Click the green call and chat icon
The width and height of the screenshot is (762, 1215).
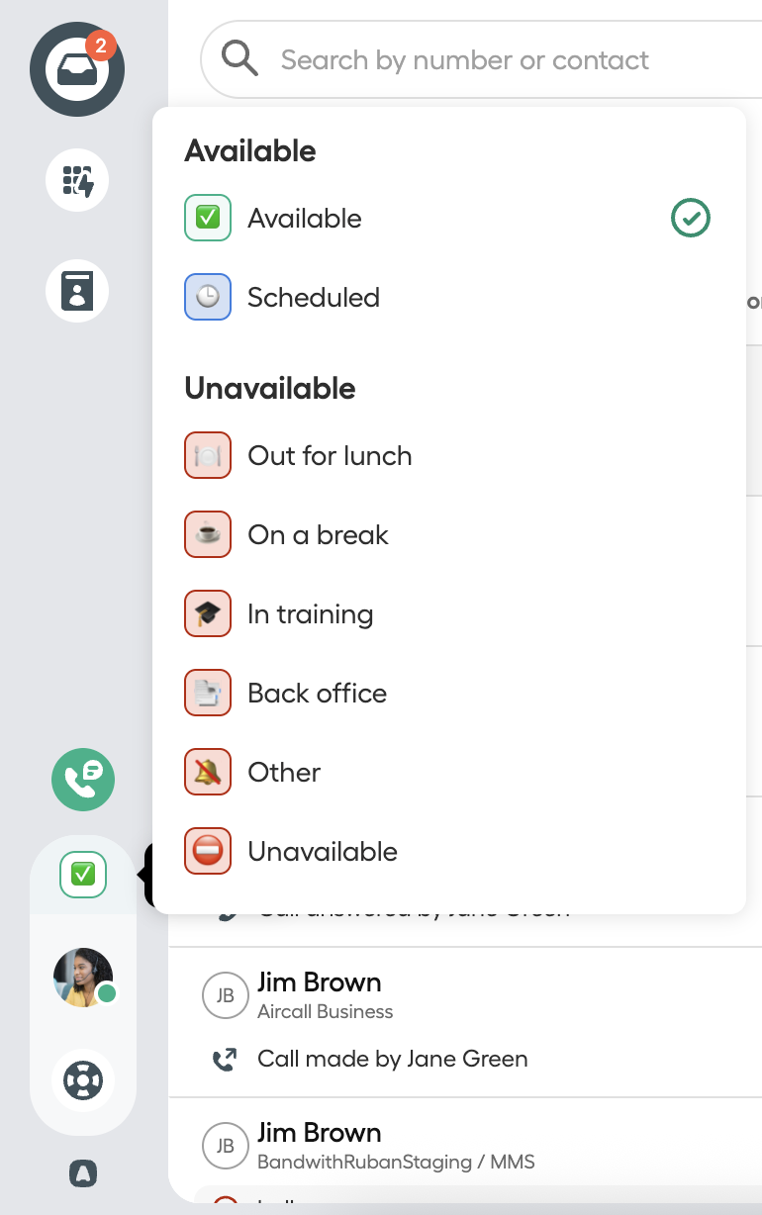coord(83,780)
